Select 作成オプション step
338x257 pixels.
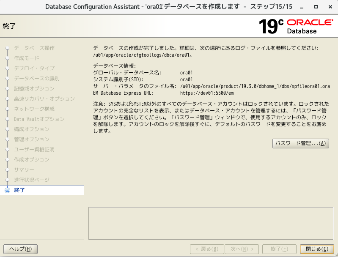coord(31,159)
